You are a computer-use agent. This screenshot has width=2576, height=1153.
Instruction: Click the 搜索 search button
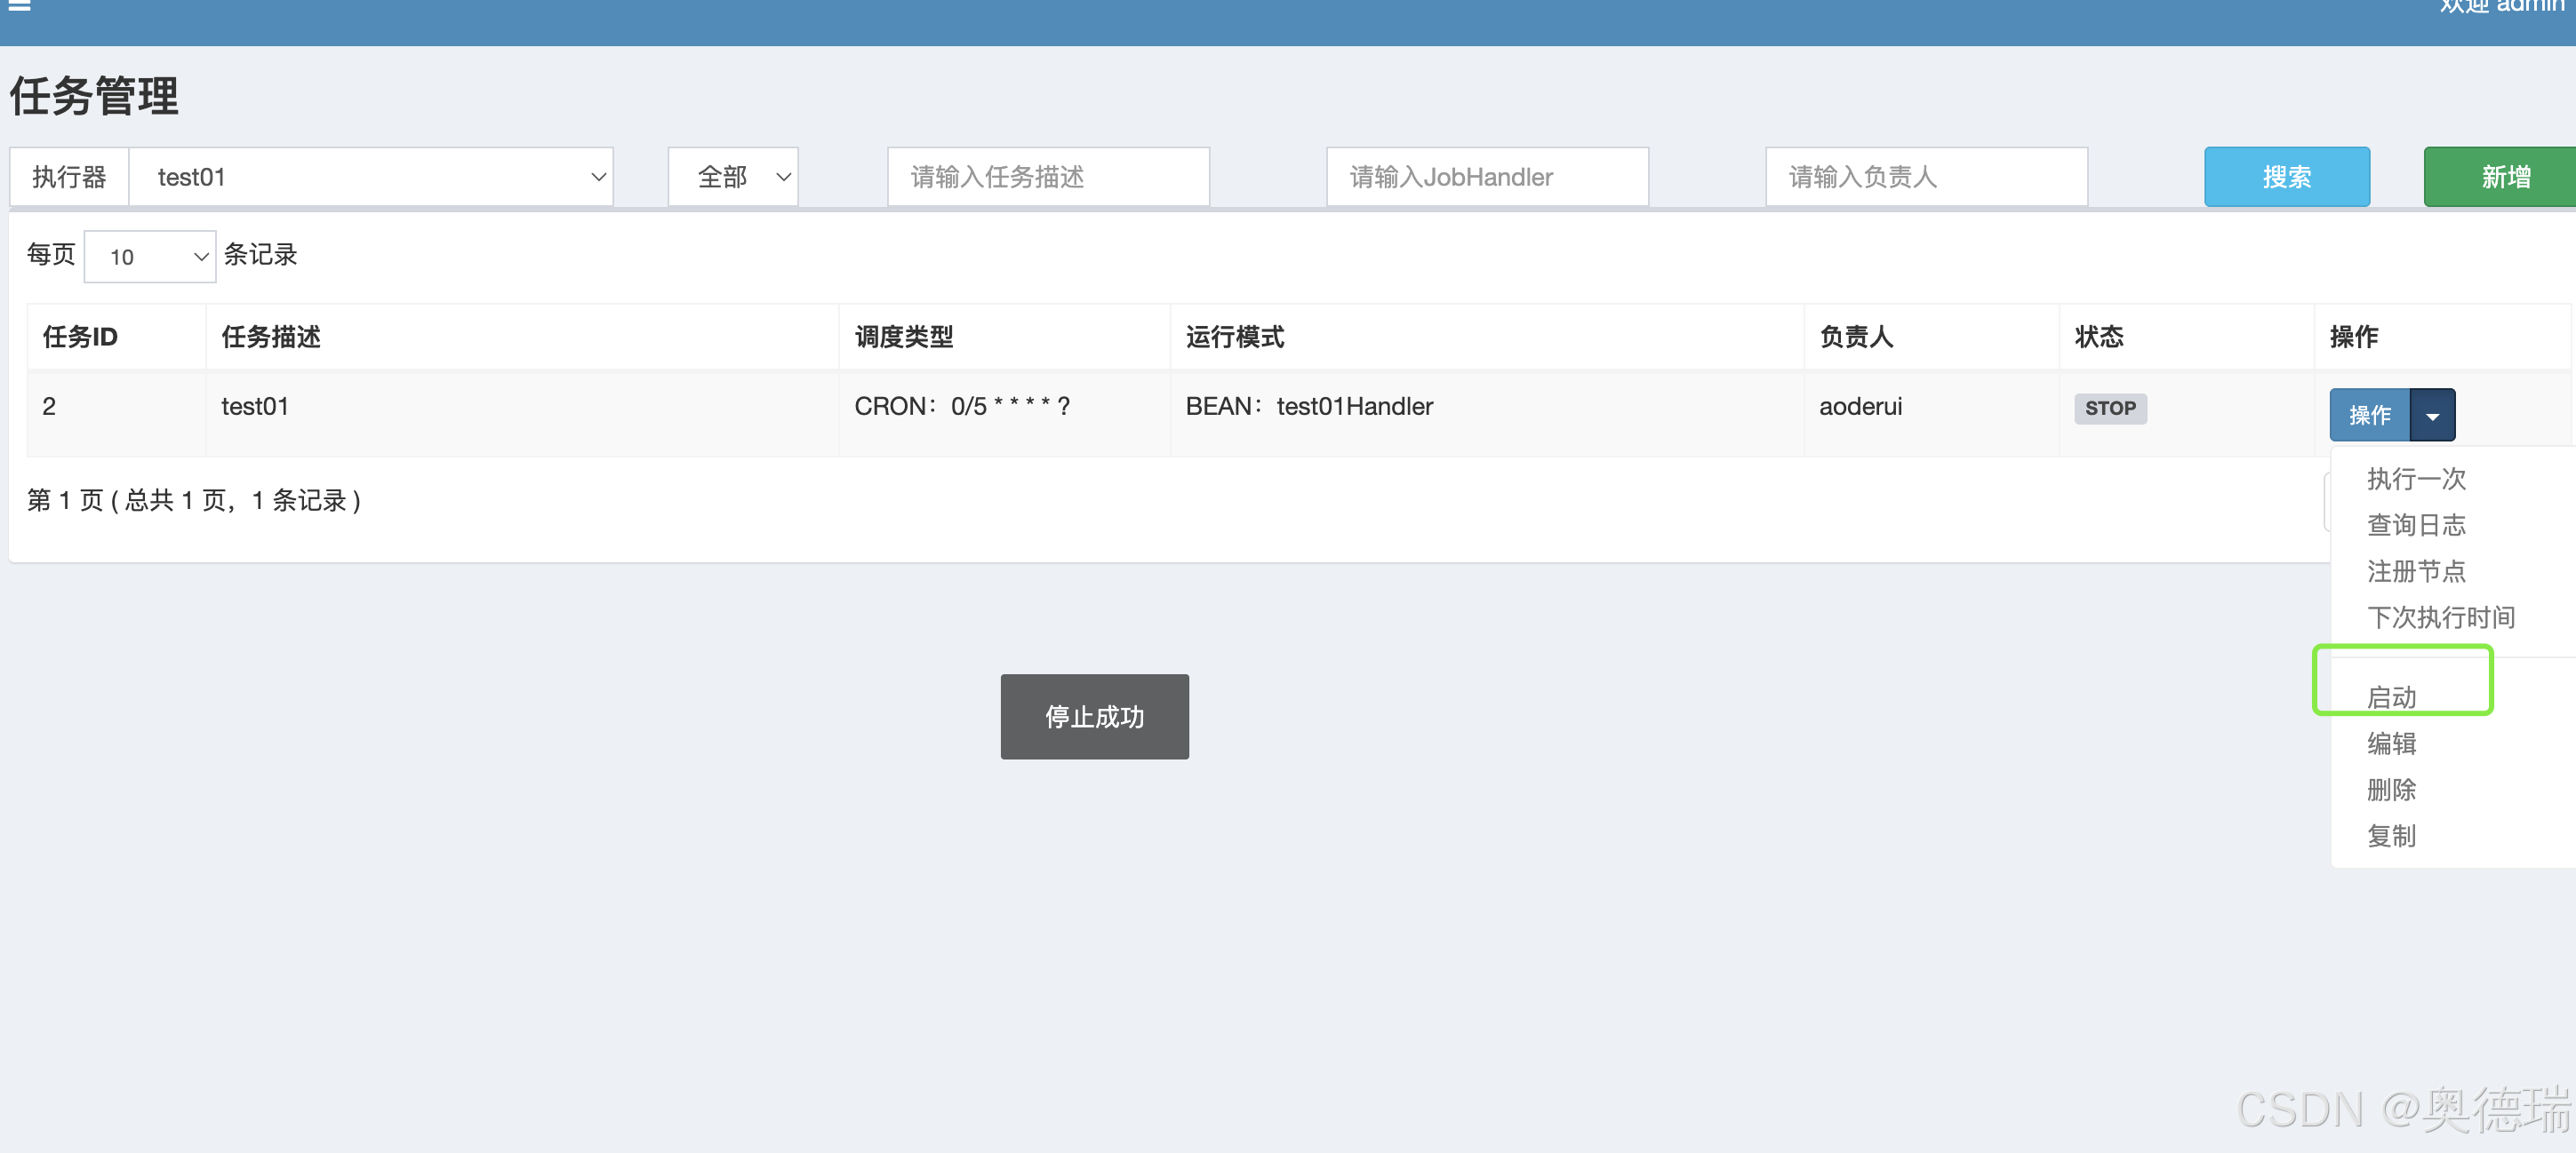pyautogui.click(x=2286, y=178)
